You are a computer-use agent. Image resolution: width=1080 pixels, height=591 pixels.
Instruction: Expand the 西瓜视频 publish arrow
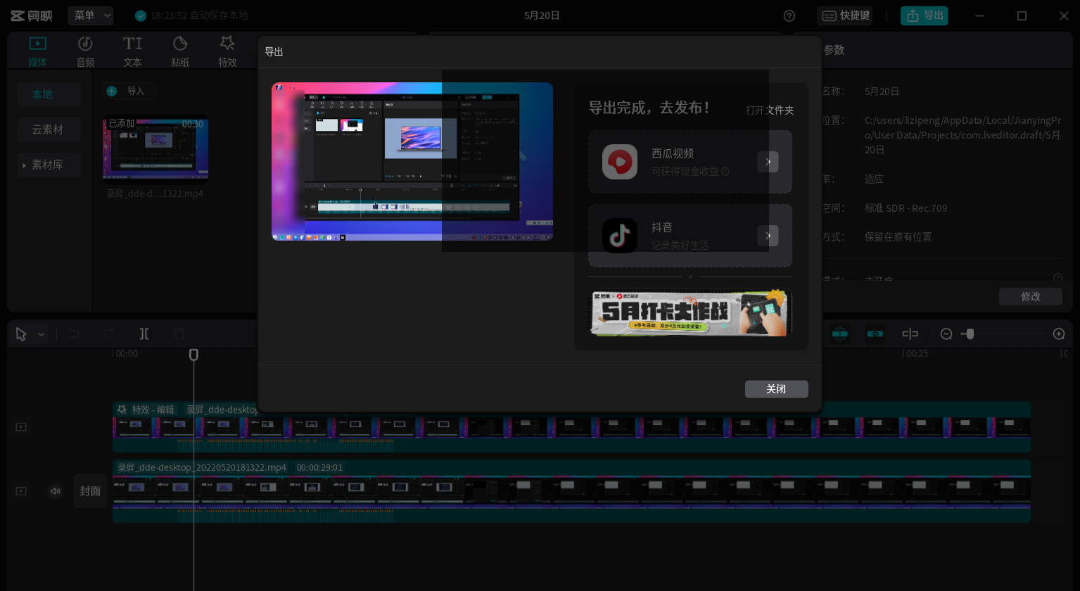point(768,162)
